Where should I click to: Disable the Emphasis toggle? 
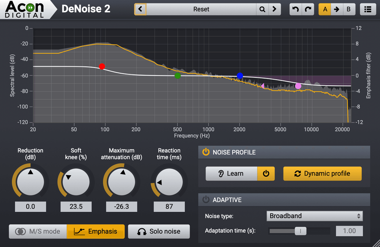[x=95, y=231]
